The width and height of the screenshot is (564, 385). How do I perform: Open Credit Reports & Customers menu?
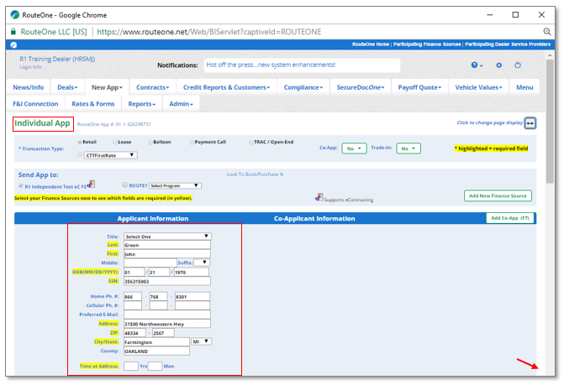pyautogui.click(x=226, y=87)
